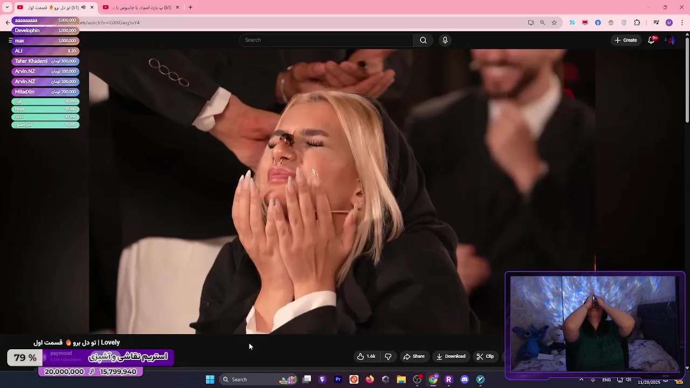This screenshot has height=388, width=690.
Task: Click the YouTube video player
Action: (342, 191)
